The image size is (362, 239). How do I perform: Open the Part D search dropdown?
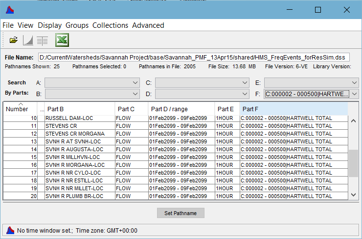[x=245, y=94]
